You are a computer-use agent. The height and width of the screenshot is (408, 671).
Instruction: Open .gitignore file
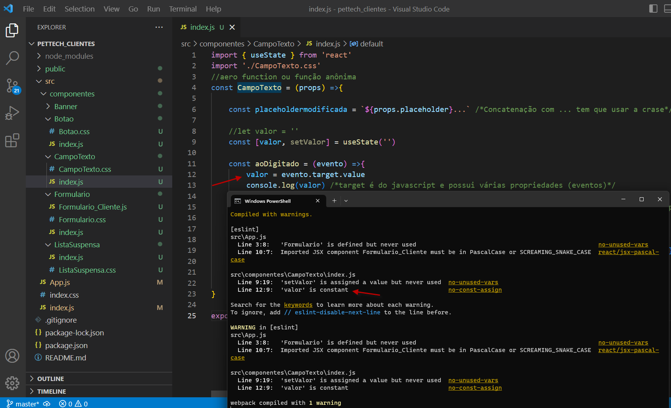[x=61, y=320]
